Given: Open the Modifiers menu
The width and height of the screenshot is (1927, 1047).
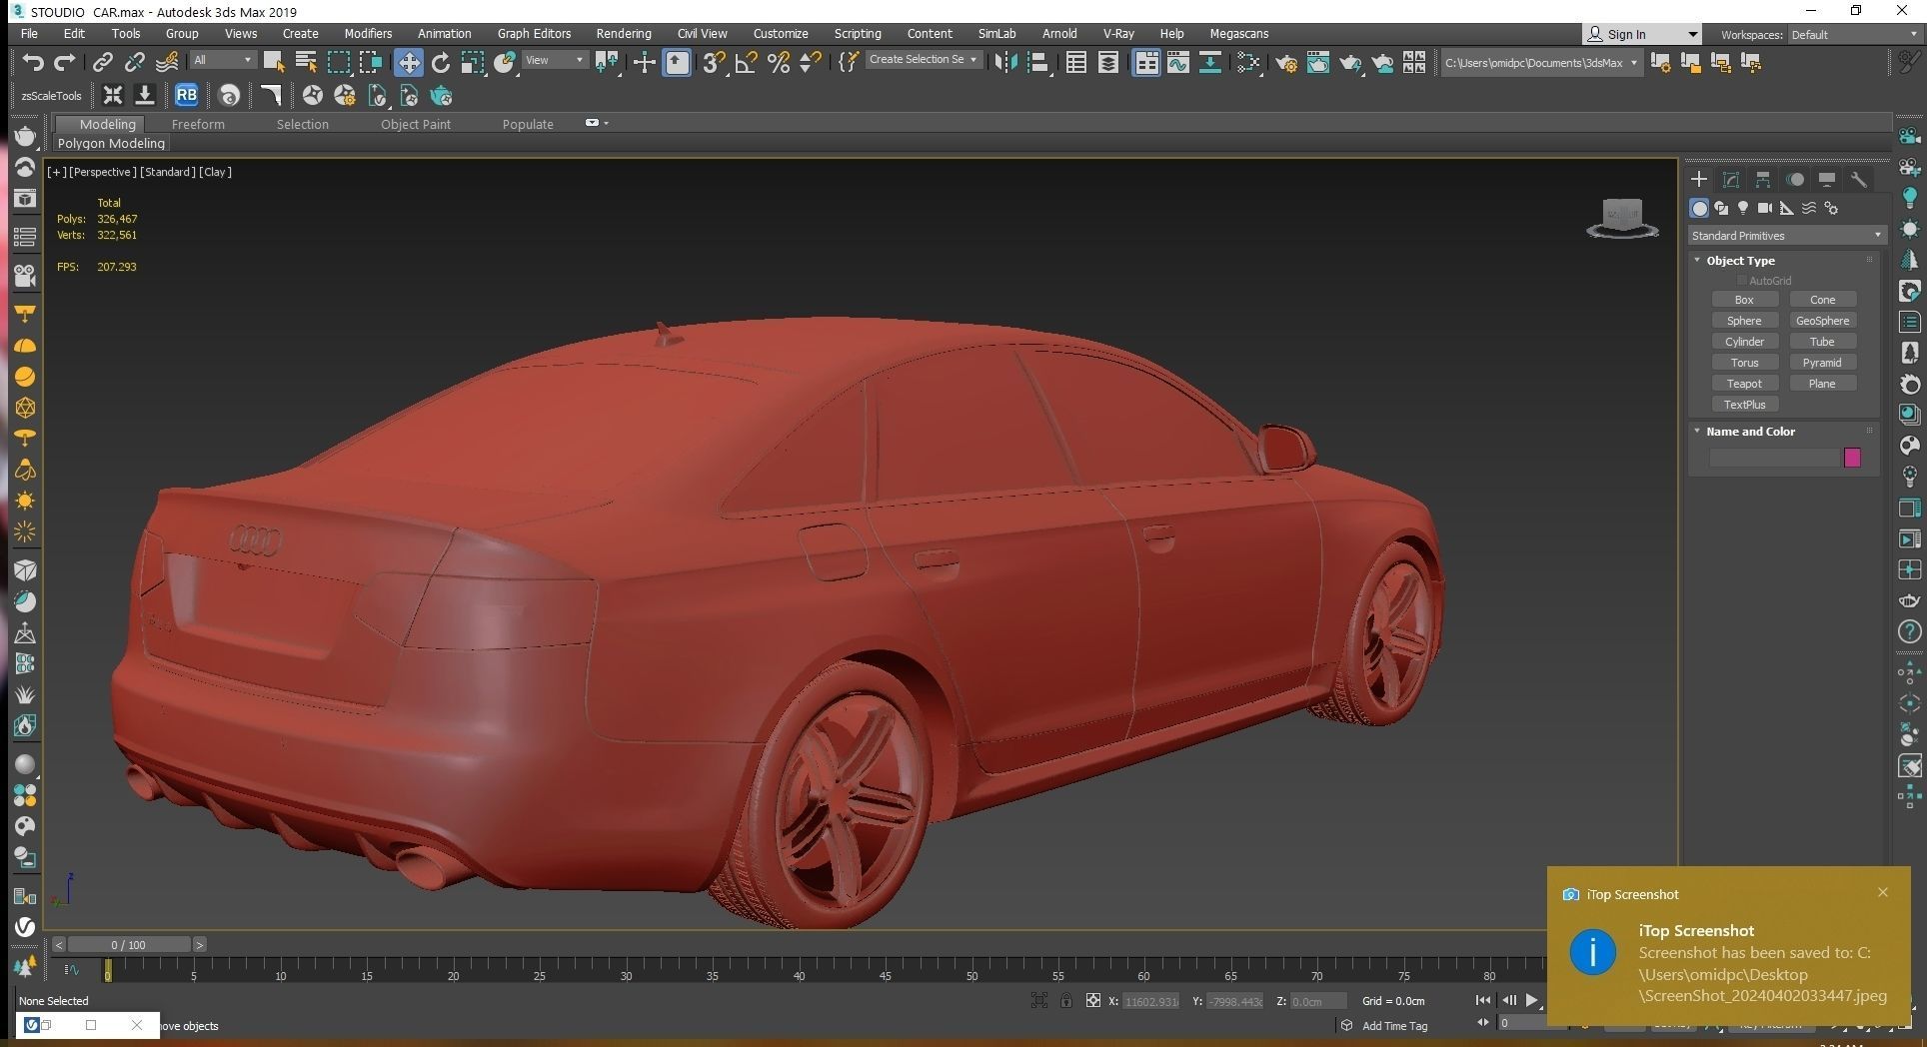Looking at the screenshot, I should coord(368,34).
